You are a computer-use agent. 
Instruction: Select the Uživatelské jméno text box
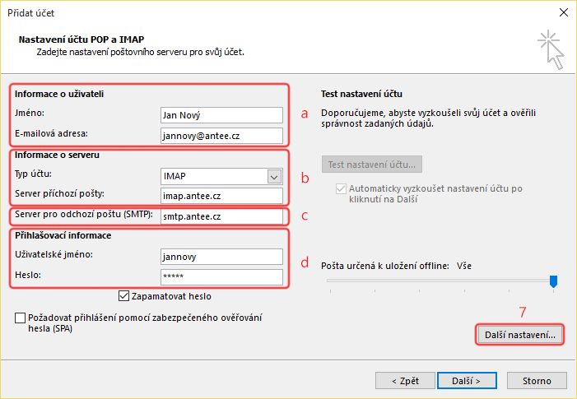click(221, 257)
